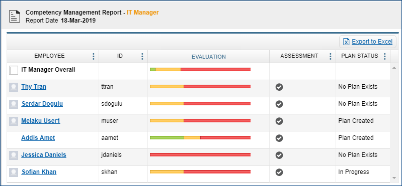The image size is (402, 186).
Task: Click Jessica Daniels' 'No Plan Exists' status
Action: point(358,155)
